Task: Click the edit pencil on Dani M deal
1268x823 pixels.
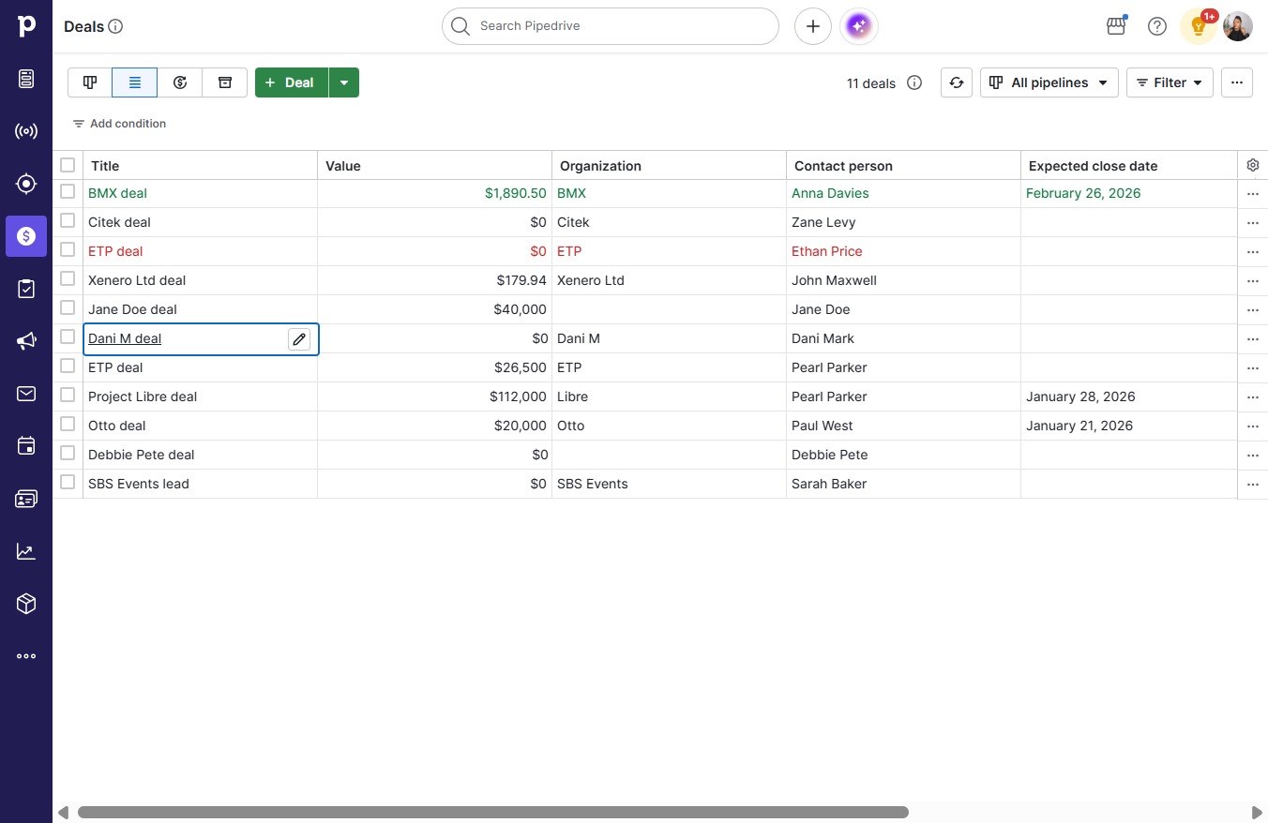Action: pos(299,339)
